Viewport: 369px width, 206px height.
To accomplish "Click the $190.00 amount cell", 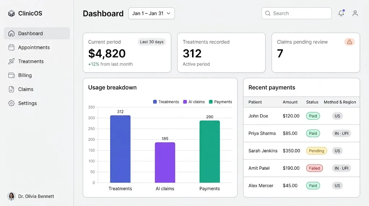I will [x=291, y=168].
